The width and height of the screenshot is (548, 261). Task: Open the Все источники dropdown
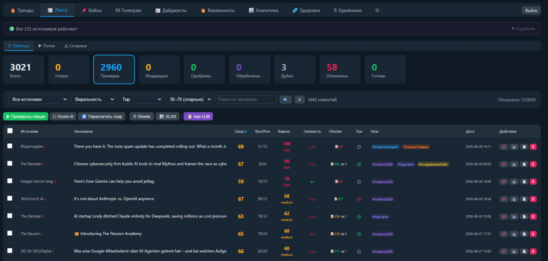(x=38, y=99)
